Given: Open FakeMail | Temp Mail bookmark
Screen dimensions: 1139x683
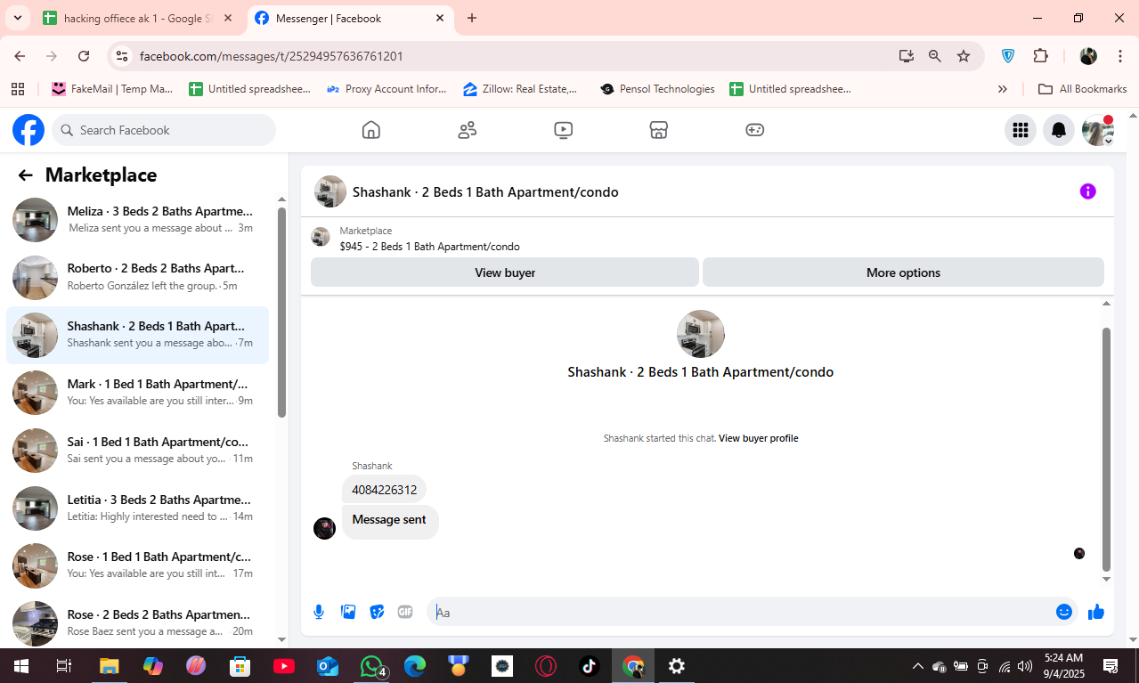Looking at the screenshot, I should [112, 89].
